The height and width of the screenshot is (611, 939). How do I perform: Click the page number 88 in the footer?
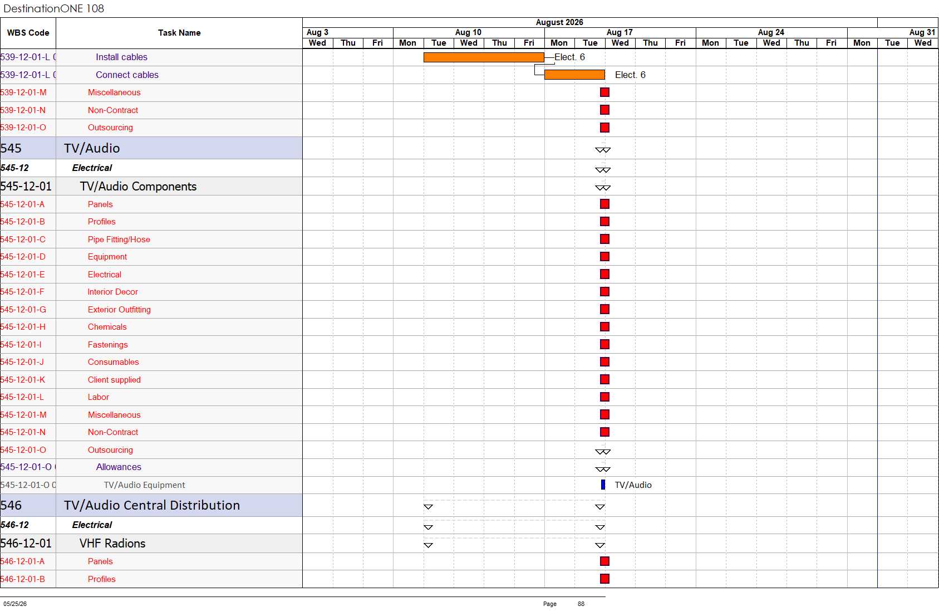click(581, 604)
